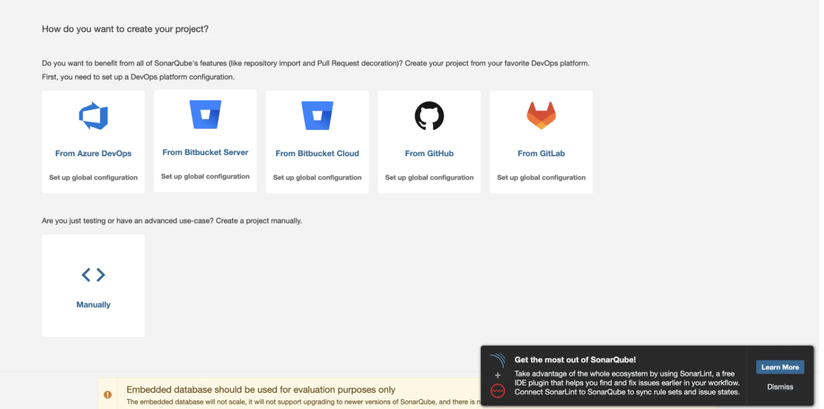Choose the From GitHub option
The image size is (824, 409).
point(429,153)
